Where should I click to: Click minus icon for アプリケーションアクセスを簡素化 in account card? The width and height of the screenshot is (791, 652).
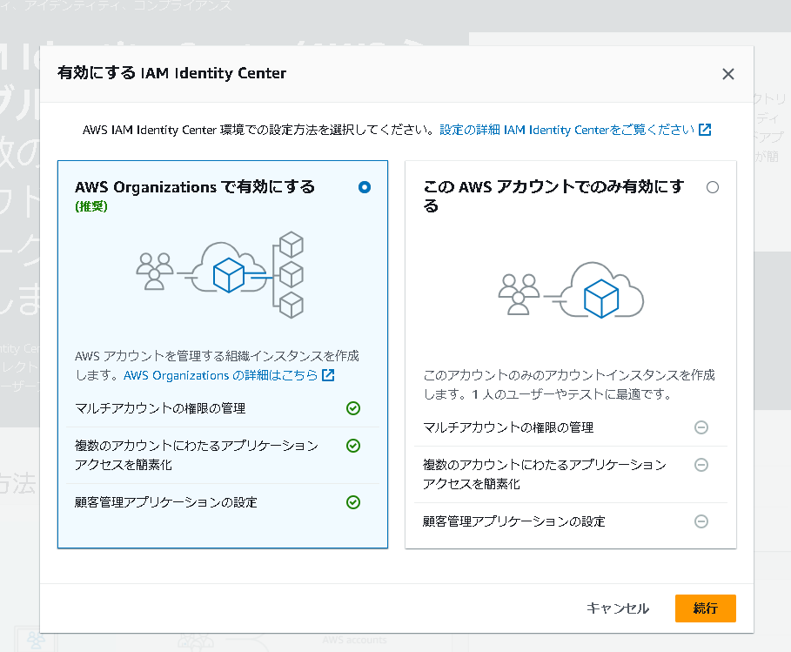[701, 465]
